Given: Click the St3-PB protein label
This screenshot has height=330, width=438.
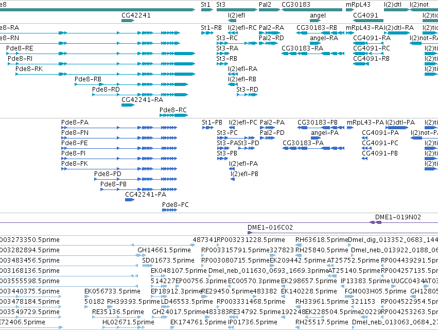Looking at the screenshot, I should click(227, 153).
